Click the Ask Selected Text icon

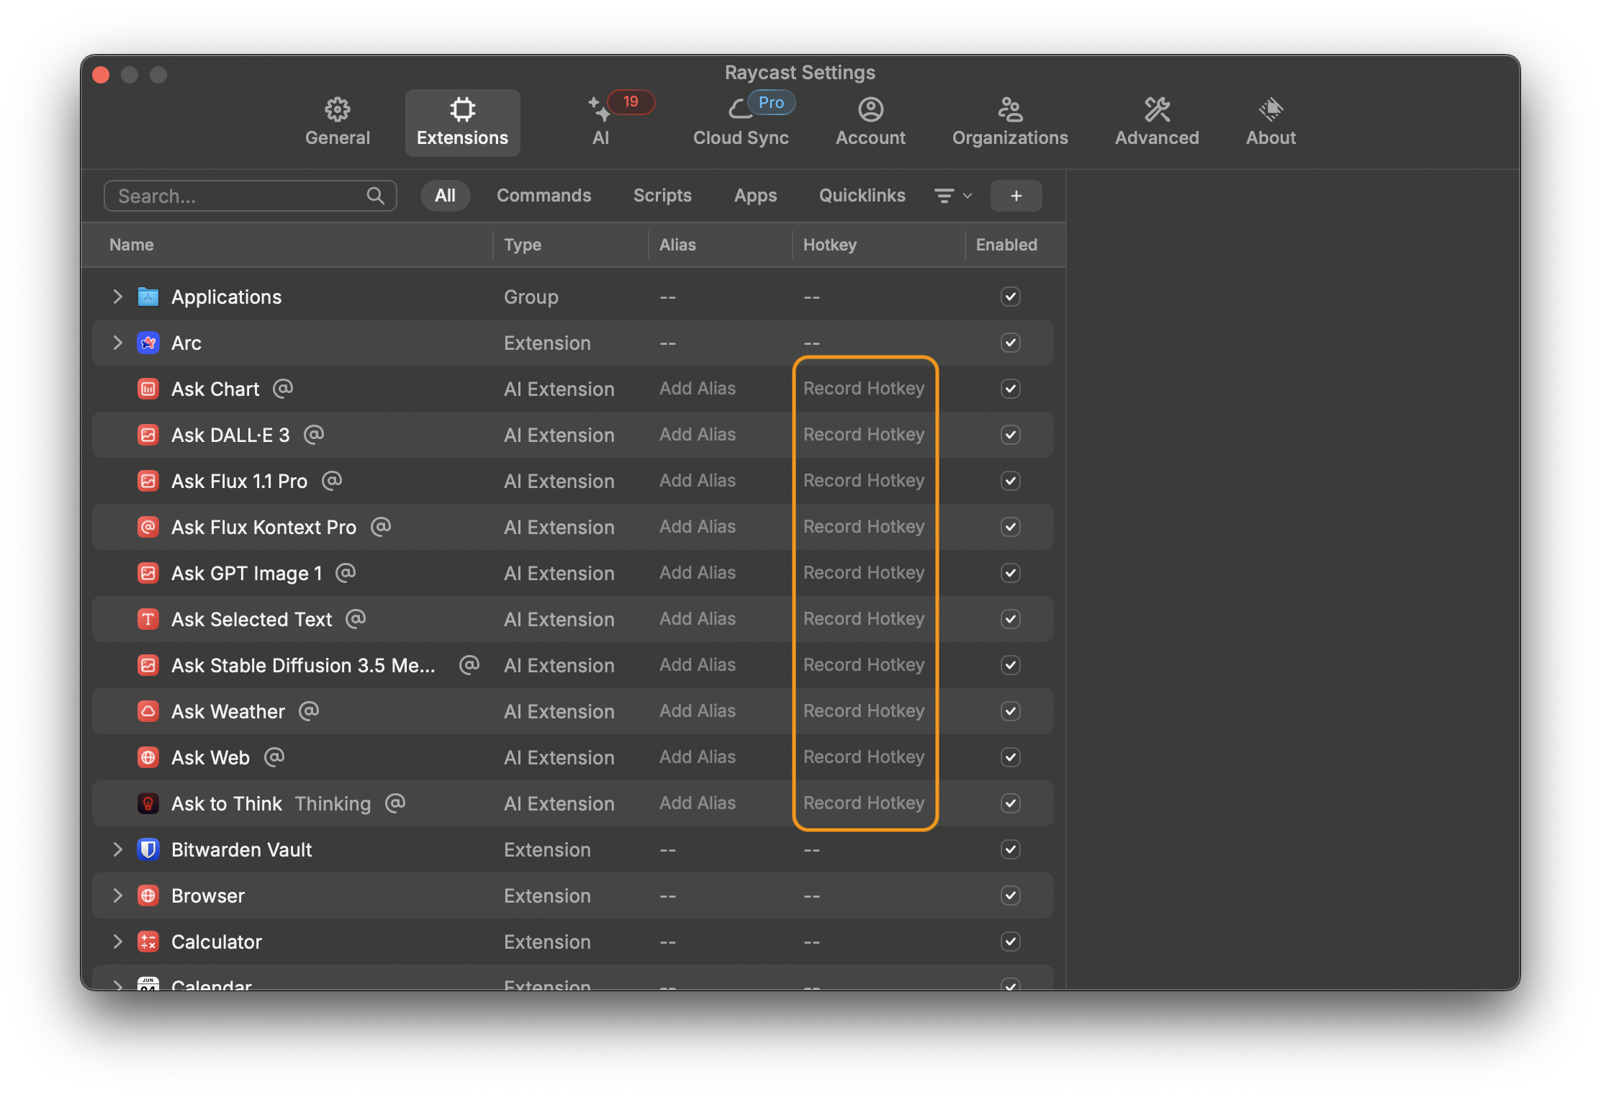pyautogui.click(x=148, y=619)
